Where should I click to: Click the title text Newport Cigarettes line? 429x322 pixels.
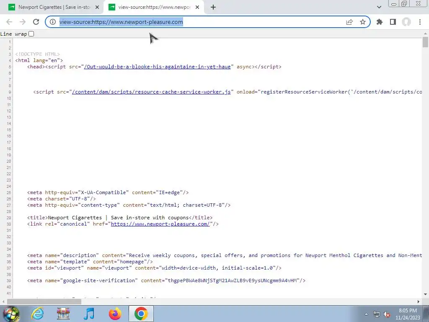(x=120, y=218)
